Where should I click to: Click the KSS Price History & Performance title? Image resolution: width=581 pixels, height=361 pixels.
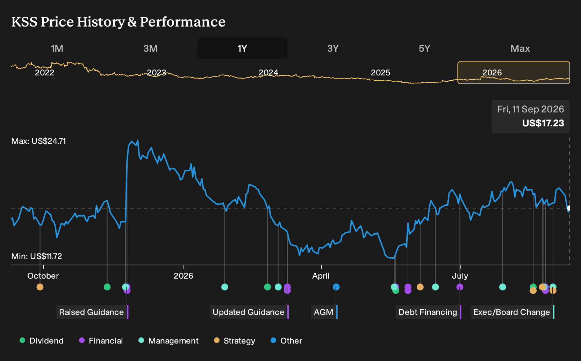click(x=119, y=22)
